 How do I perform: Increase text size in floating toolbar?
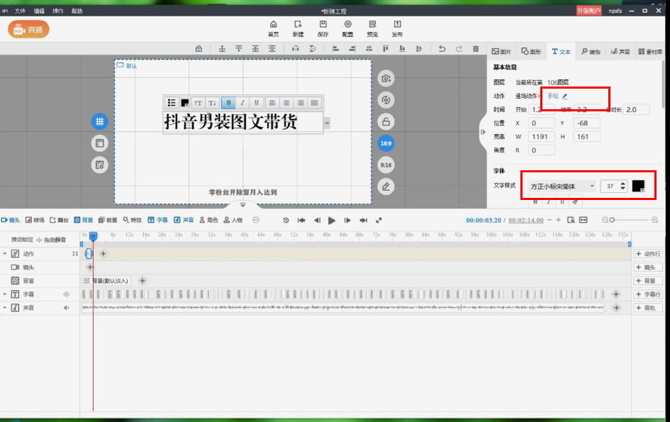click(199, 103)
